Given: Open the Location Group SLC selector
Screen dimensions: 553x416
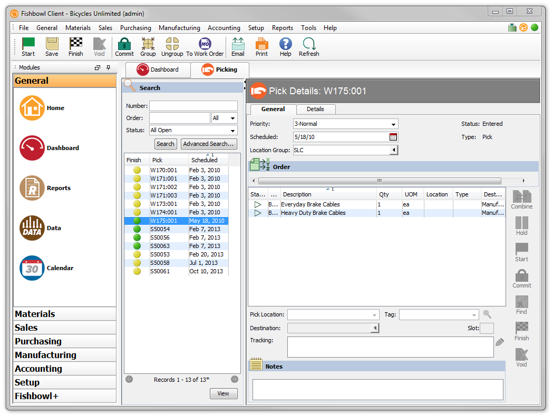Looking at the screenshot, I should 394,150.
